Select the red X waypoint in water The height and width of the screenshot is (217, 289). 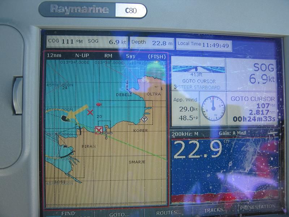(x=90, y=112)
